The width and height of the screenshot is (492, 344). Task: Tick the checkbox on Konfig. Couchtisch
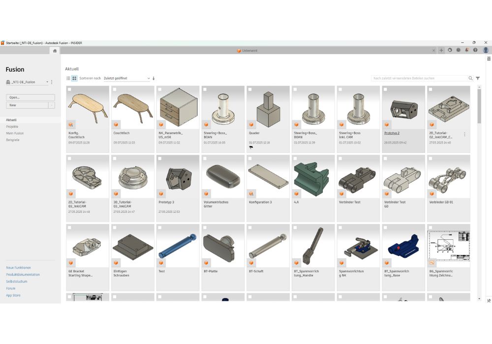pyautogui.click(x=69, y=89)
